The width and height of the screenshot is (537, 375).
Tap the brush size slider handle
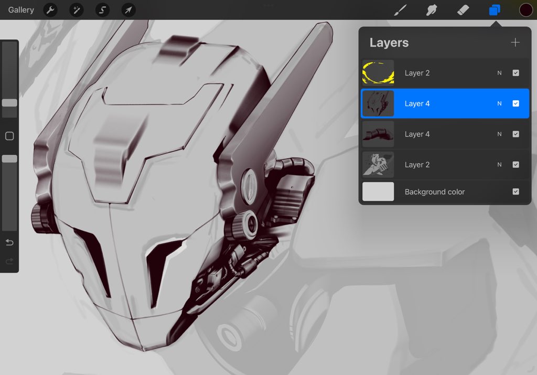point(9,103)
